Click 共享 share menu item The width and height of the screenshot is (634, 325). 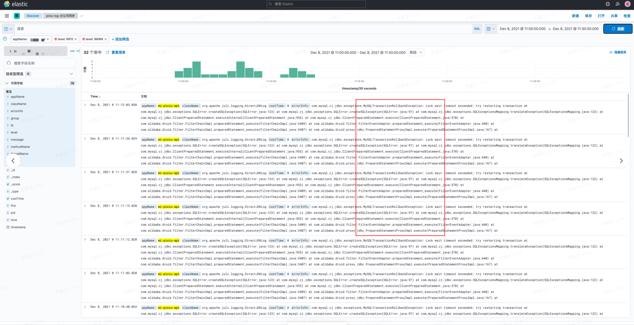(614, 16)
